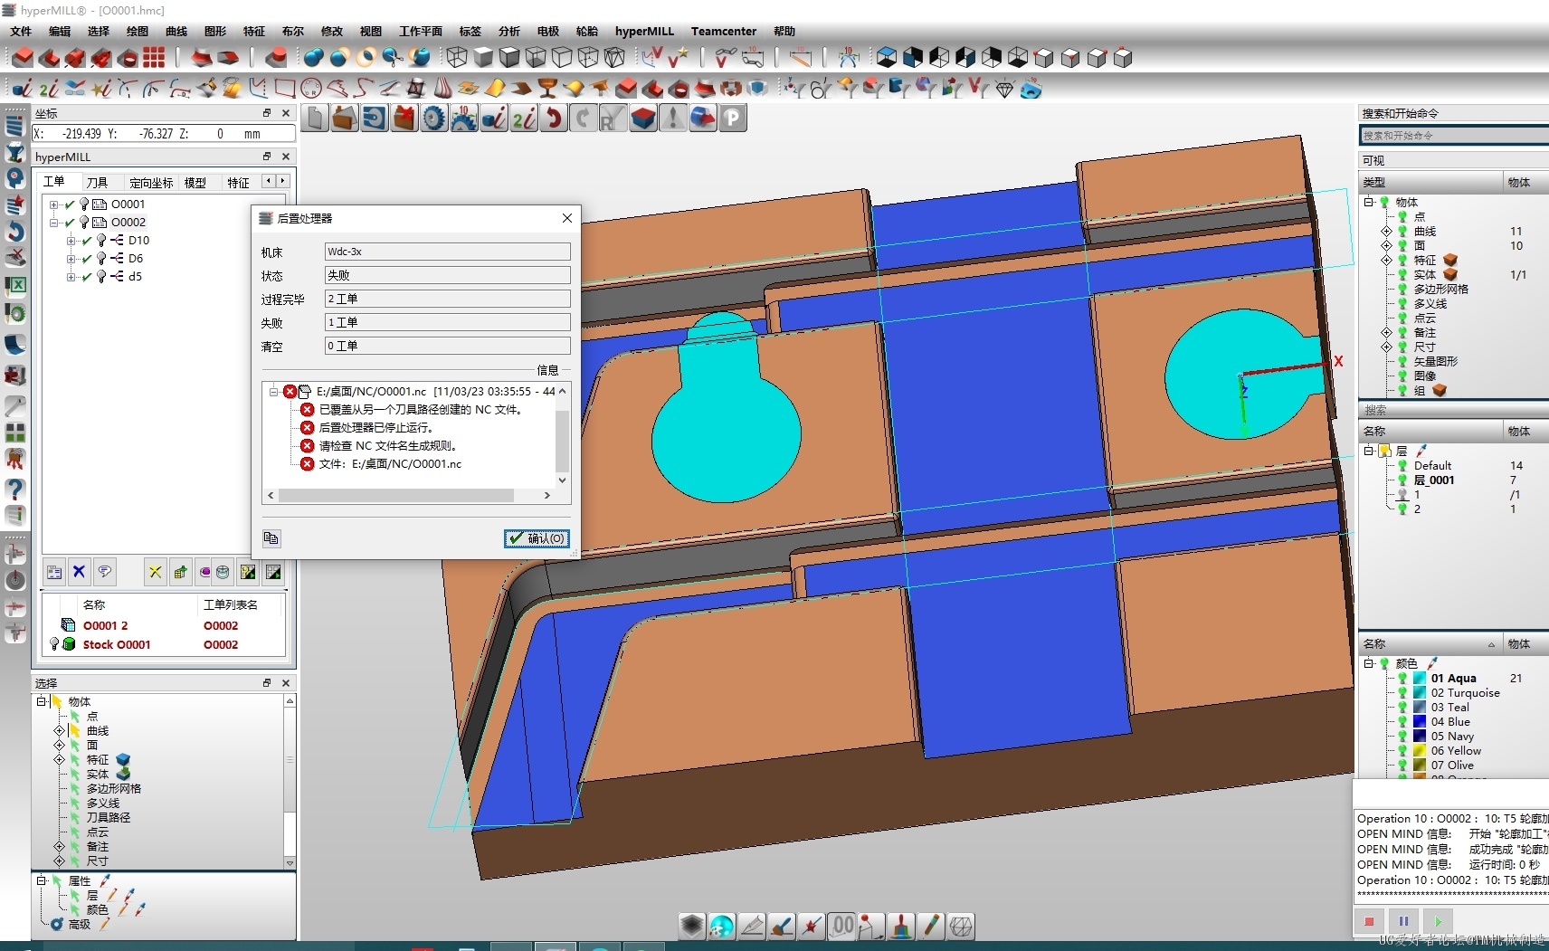Click the 确认(O) confirm button

(537, 538)
